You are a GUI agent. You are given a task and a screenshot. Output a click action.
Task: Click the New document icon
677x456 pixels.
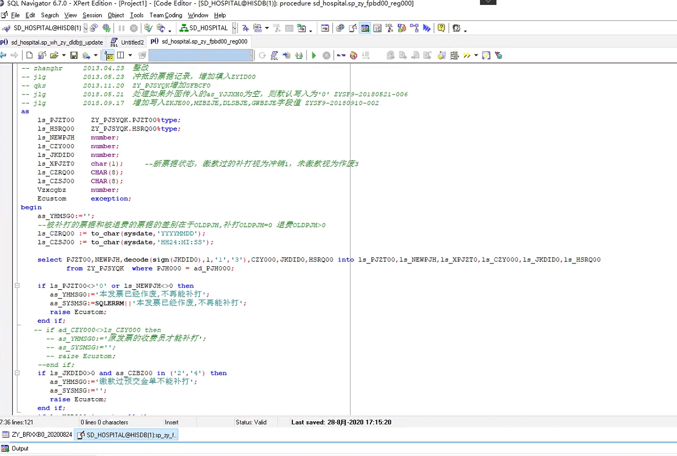(x=29, y=56)
